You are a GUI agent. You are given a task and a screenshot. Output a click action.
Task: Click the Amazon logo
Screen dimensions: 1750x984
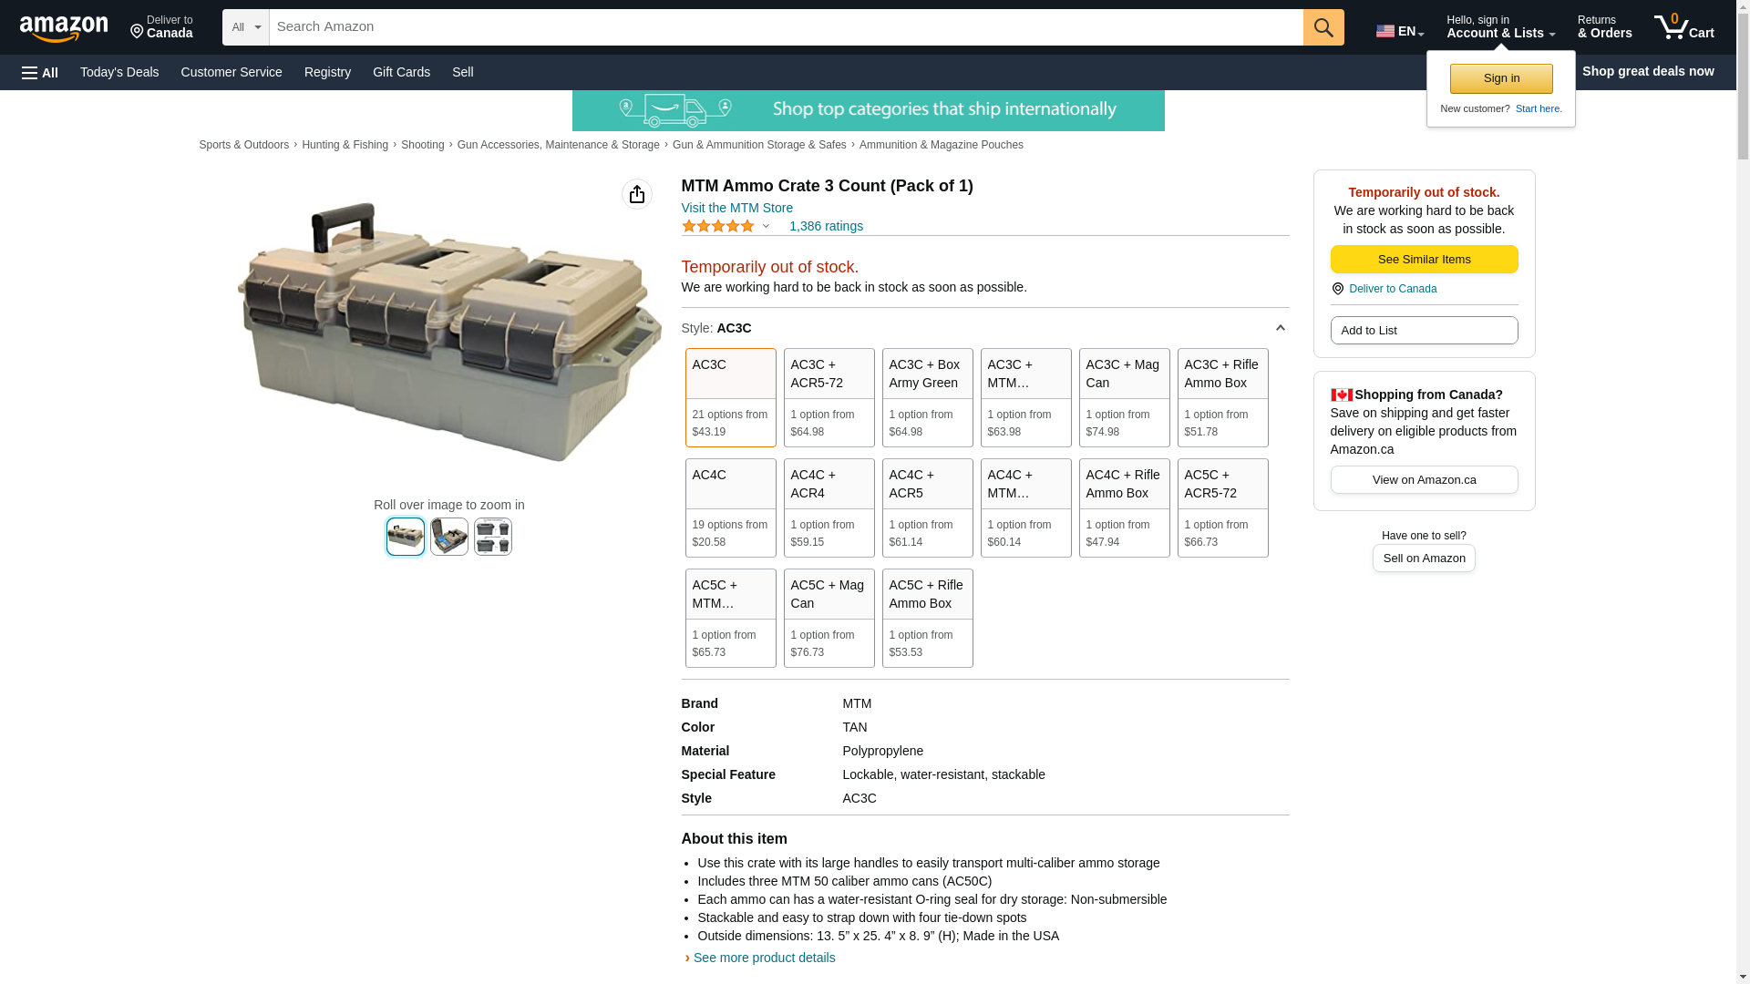[x=64, y=28]
